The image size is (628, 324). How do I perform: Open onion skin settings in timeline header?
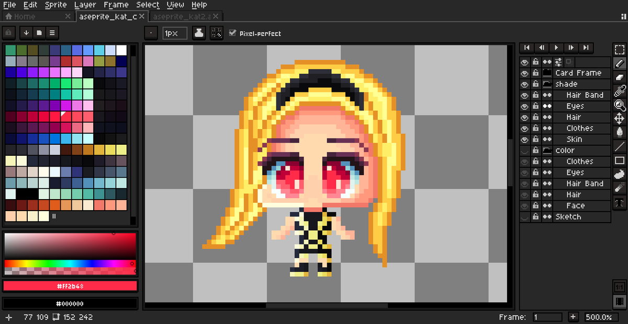click(558, 62)
